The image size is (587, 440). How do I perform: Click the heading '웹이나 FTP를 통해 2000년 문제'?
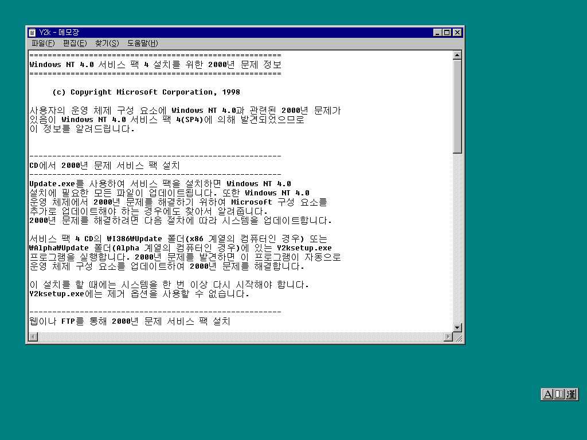96,321
